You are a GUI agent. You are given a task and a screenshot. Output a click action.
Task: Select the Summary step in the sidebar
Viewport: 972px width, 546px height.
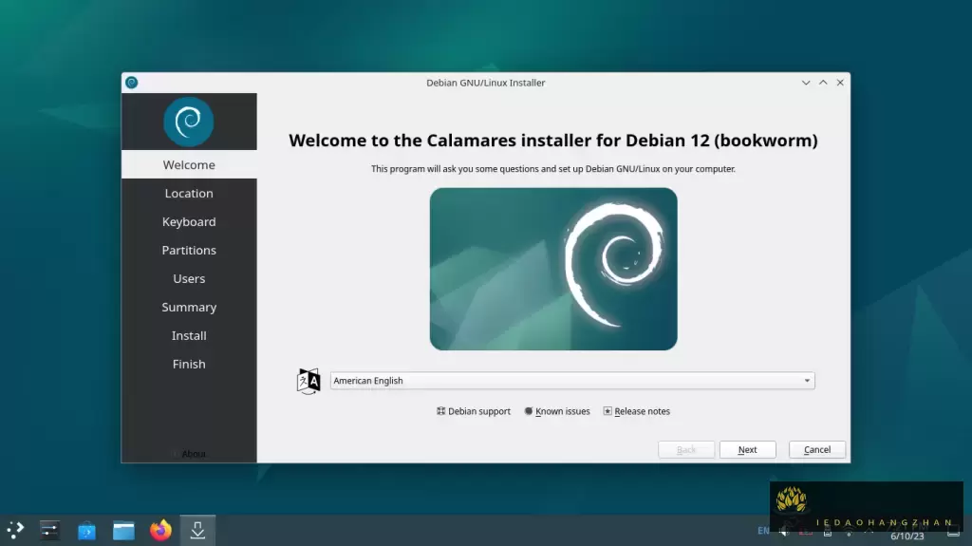[x=189, y=307]
